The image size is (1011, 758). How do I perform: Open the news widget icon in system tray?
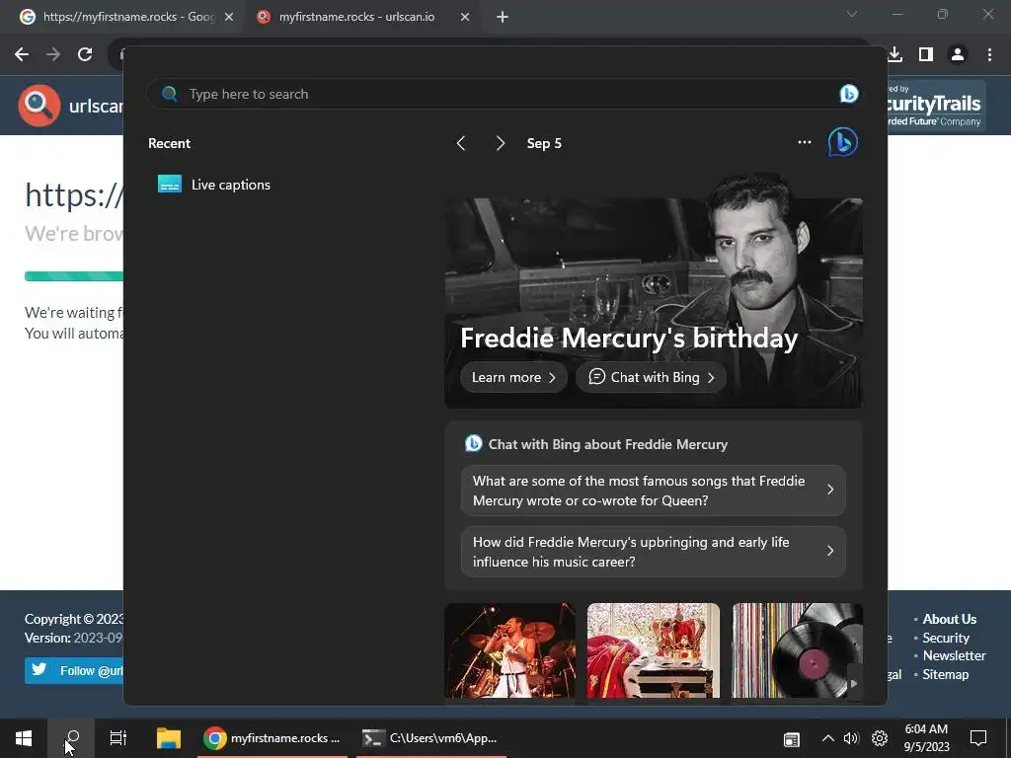[x=791, y=738]
